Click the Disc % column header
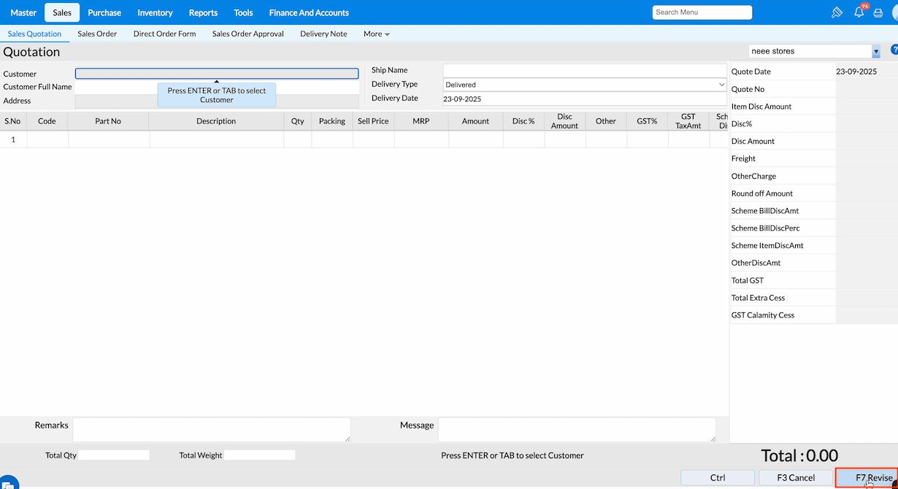Viewport: 898px width, 489px height. [x=523, y=121]
